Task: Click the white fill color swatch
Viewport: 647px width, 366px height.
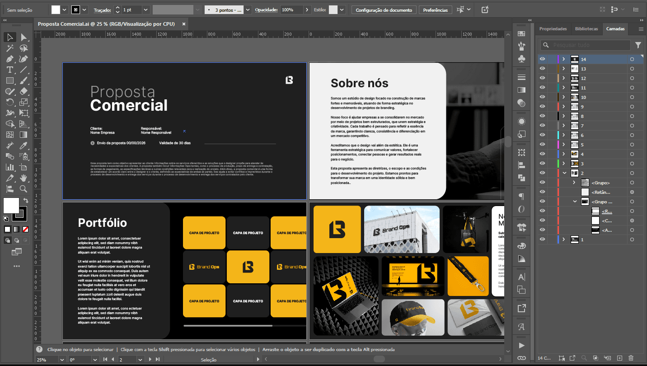Action: pos(11,205)
